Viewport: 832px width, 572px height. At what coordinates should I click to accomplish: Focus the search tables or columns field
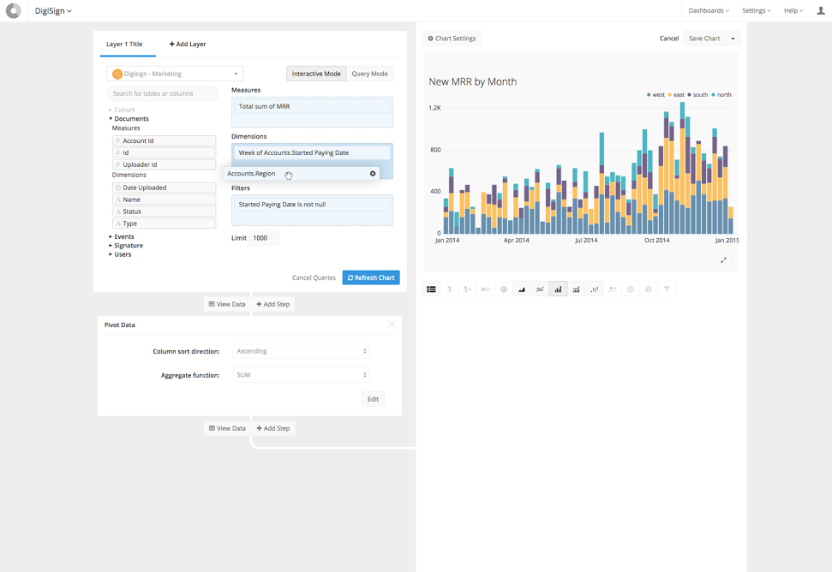coord(162,93)
